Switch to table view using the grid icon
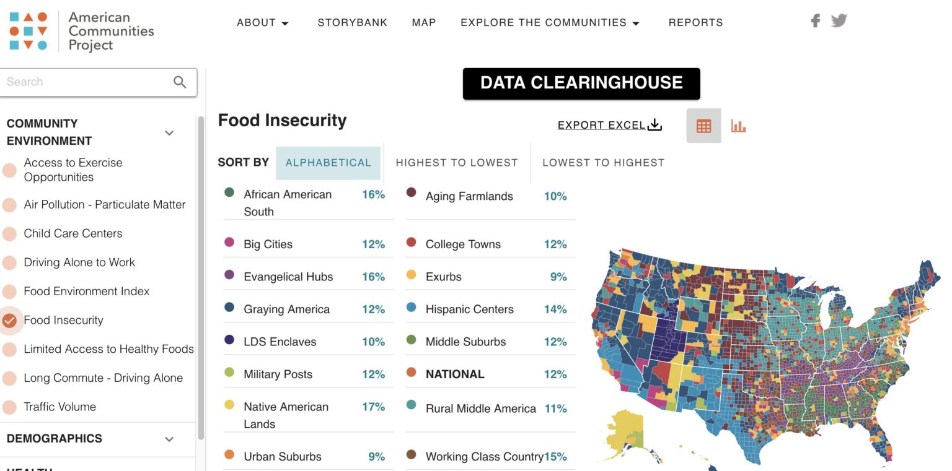 click(703, 126)
